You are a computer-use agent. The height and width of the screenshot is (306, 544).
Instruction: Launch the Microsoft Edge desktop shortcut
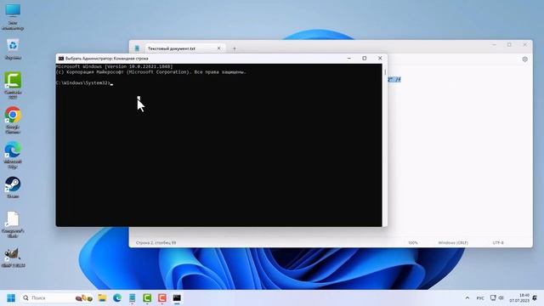click(x=13, y=155)
